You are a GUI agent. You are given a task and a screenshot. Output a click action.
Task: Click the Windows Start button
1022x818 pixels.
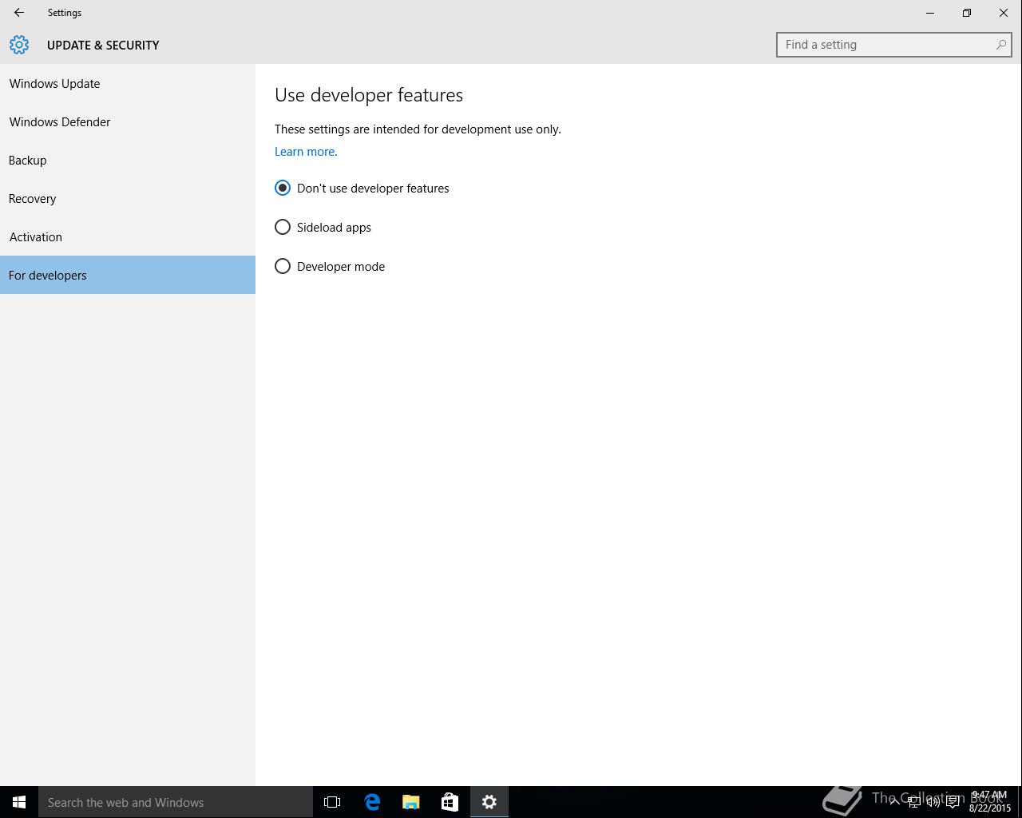19,802
